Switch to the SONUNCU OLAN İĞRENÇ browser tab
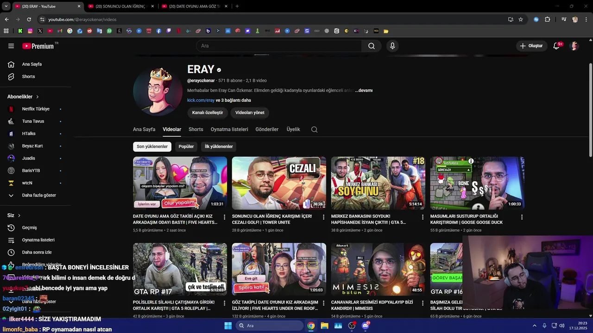The width and height of the screenshot is (593, 333). pos(120,6)
